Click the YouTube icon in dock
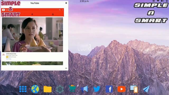169x95 pixels. tap(121, 89)
